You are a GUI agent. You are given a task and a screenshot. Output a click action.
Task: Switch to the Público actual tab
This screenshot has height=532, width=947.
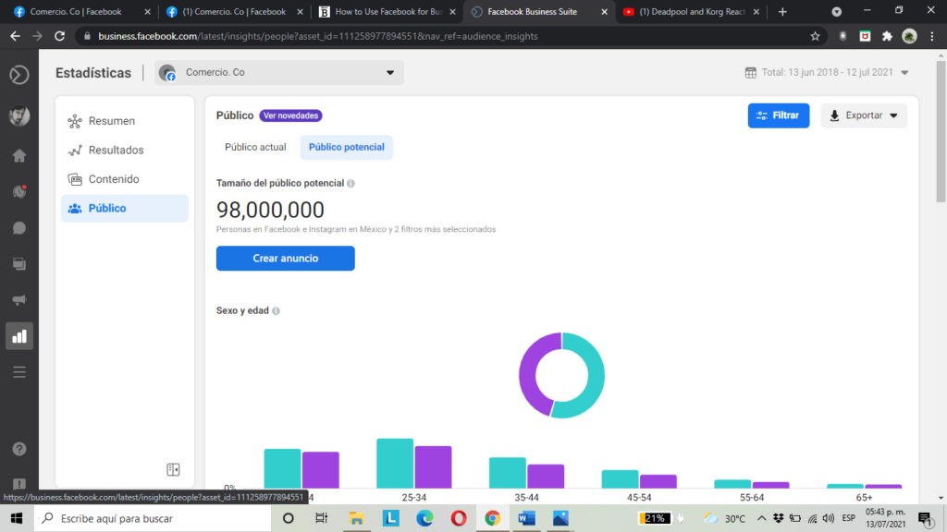tap(255, 147)
